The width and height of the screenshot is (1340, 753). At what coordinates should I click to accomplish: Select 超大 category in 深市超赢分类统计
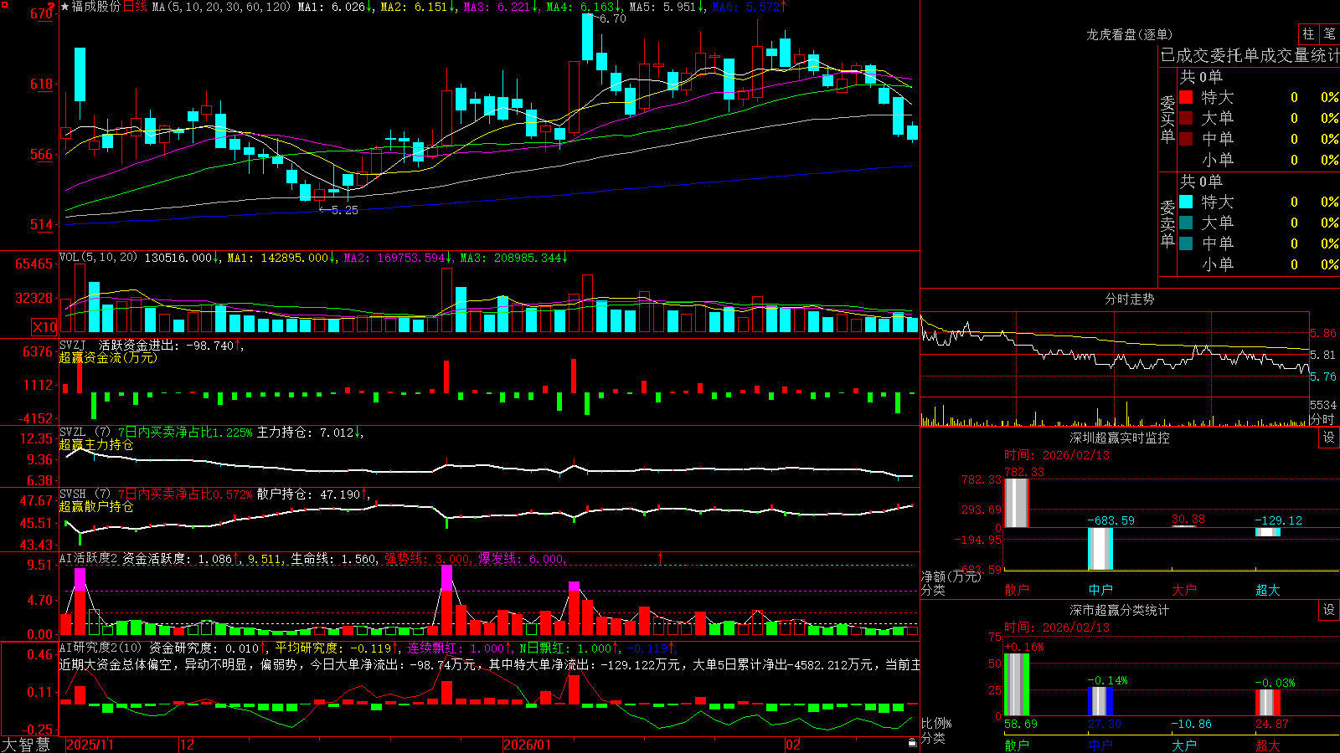1268,745
